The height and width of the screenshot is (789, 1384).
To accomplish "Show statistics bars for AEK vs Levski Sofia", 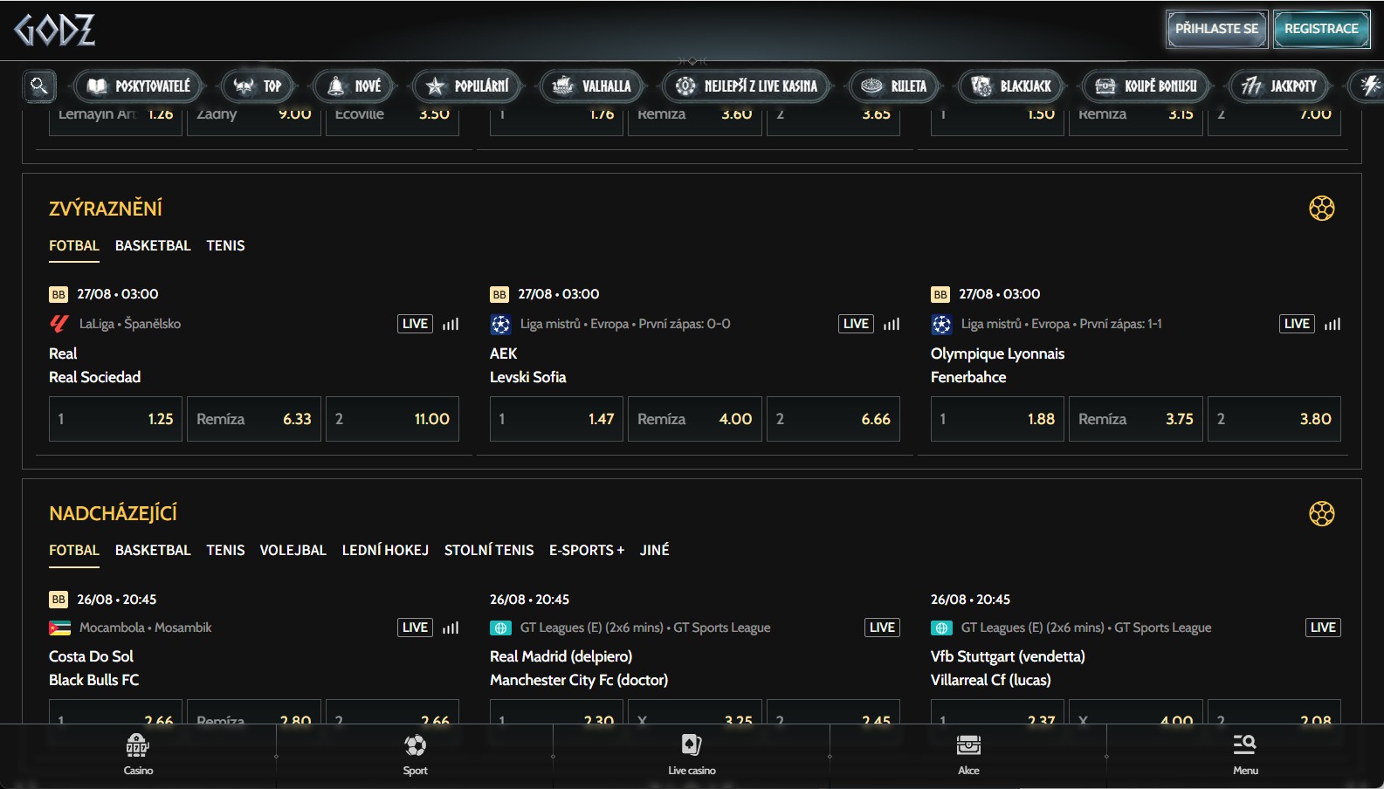I will pos(892,324).
